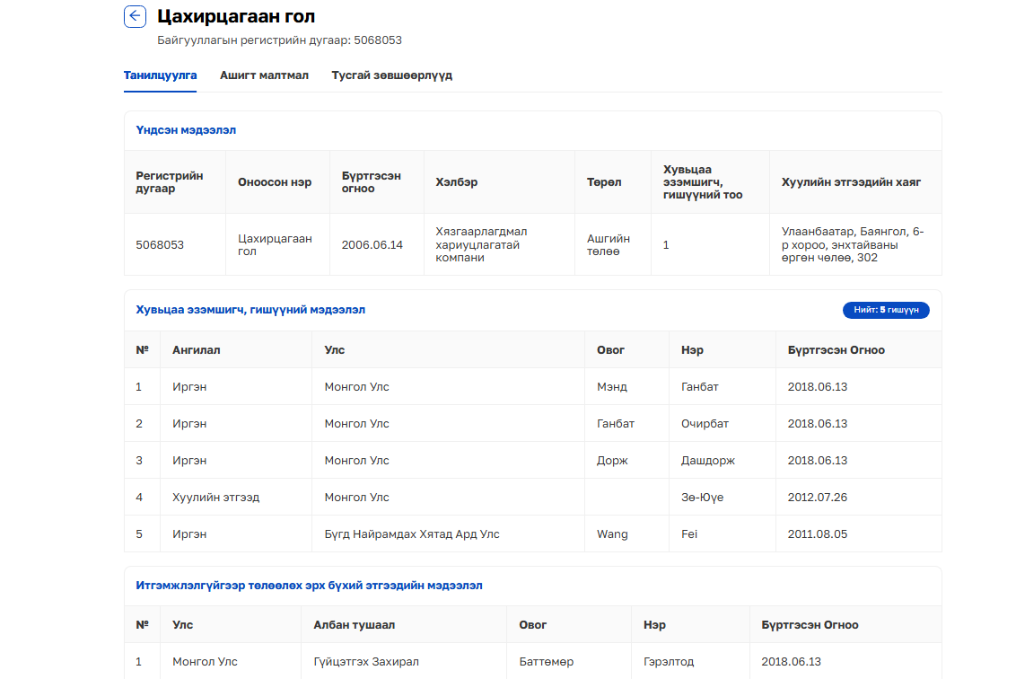Open the Тусгай зөвшөөрлүүд tab
The image size is (1016, 679).
click(x=391, y=75)
